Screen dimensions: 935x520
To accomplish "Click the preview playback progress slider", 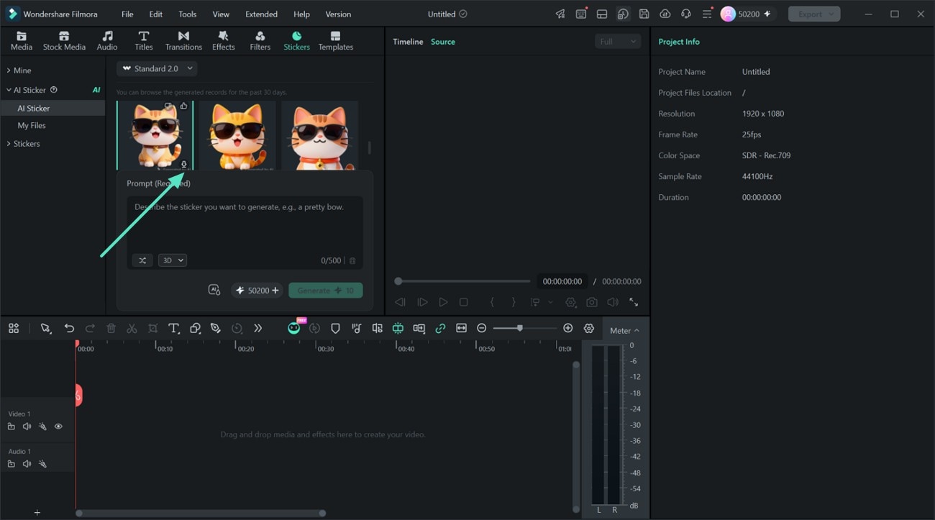I will (x=464, y=281).
